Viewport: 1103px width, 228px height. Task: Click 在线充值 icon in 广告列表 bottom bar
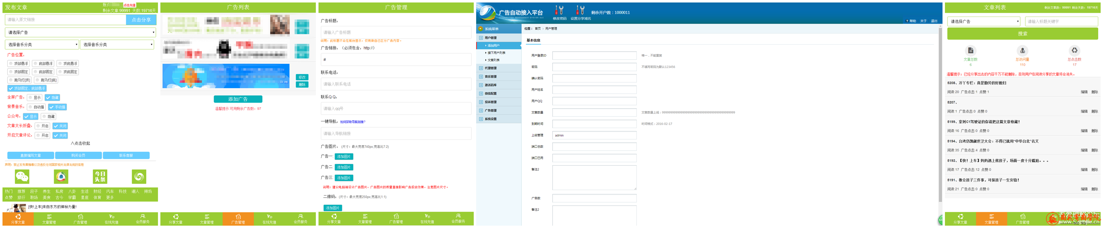pyautogui.click(x=269, y=217)
